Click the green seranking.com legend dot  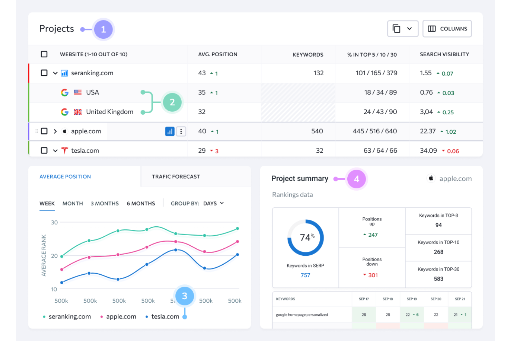[44, 317]
